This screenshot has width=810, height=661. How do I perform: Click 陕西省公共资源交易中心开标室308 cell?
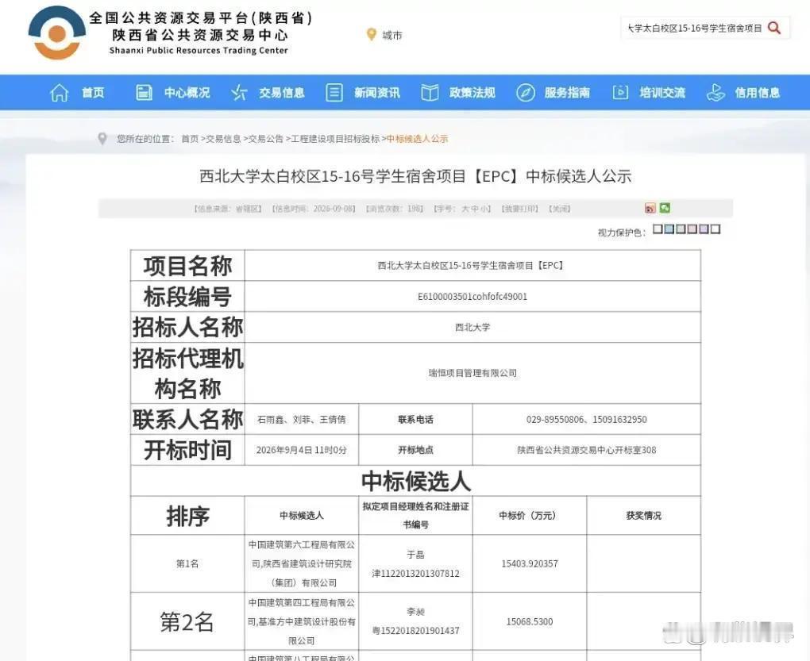586,450
